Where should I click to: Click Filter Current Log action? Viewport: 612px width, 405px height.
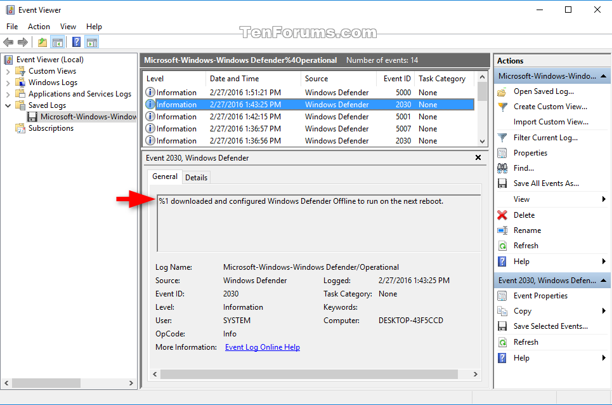[x=545, y=138]
